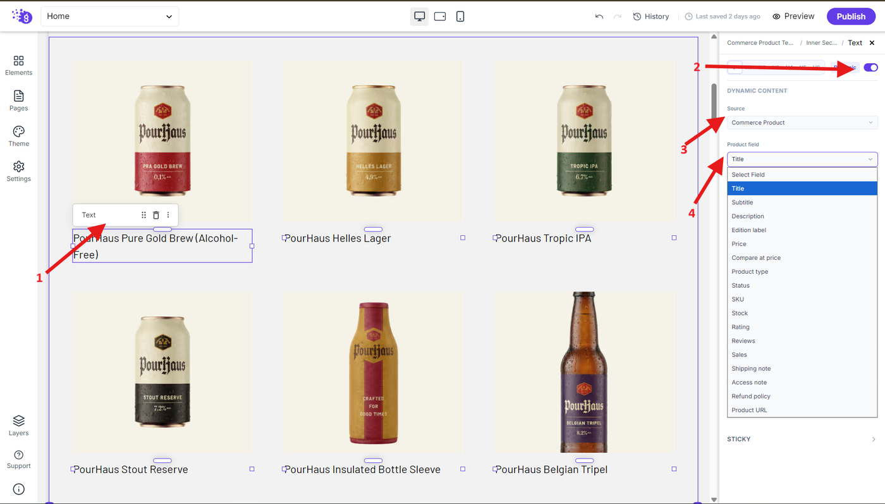Image resolution: width=885 pixels, height=504 pixels.
Task: Select the Helles Lager can image
Action: coord(373,140)
